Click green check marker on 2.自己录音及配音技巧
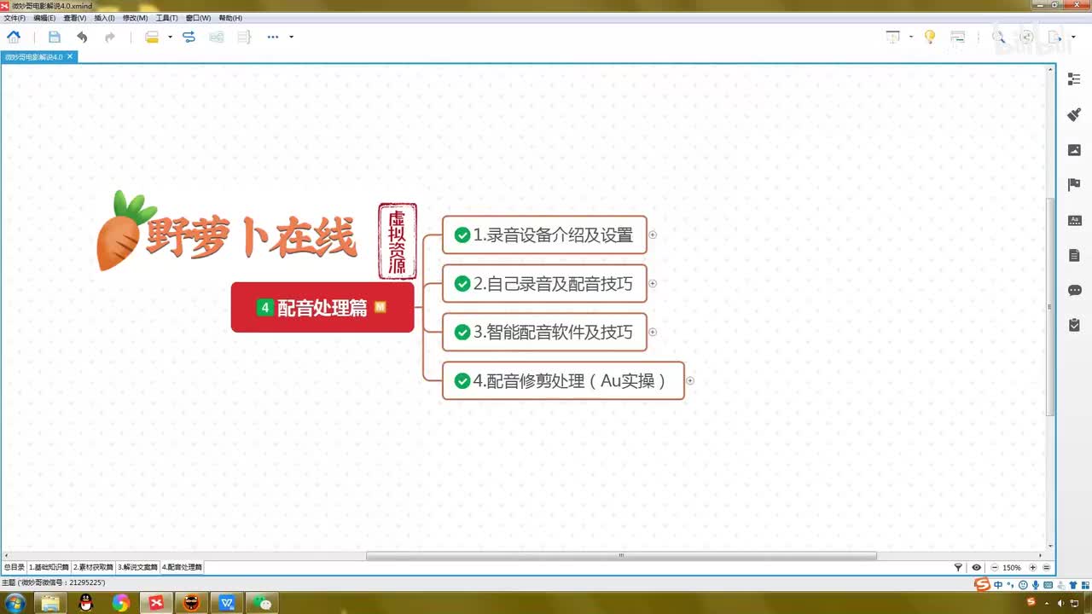The width and height of the screenshot is (1092, 614). 462,283
